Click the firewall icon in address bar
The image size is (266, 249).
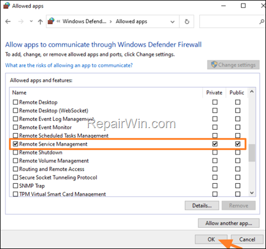tap(51, 21)
